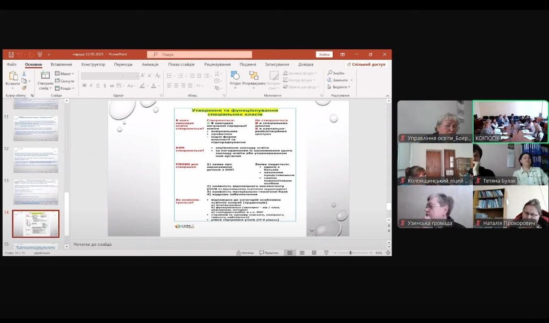Image resolution: width=549 pixels, height=323 pixels.
Task: Open the Файл menu
Action: 12,64
